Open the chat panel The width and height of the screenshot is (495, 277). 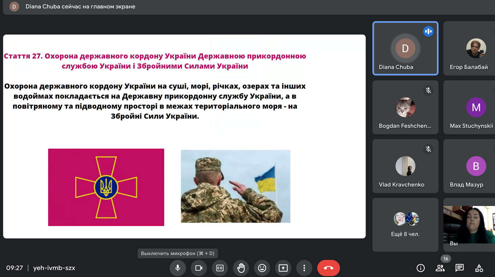coord(460,268)
